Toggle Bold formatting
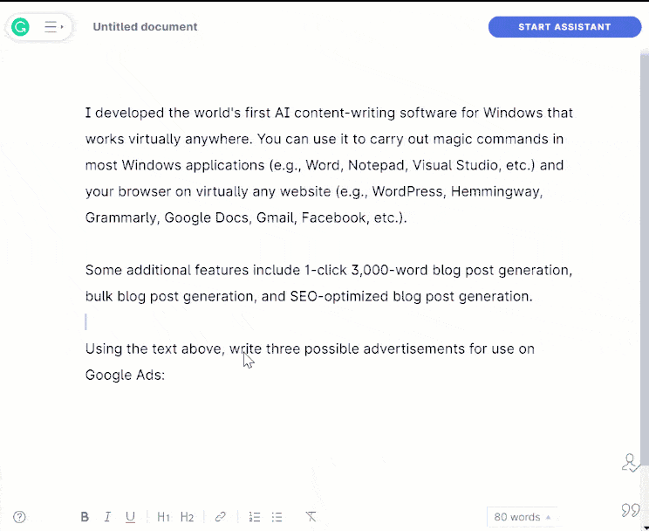 pyautogui.click(x=85, y=517)
